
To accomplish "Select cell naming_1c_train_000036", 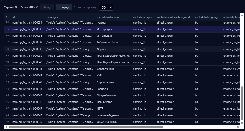I will point(27,36).
